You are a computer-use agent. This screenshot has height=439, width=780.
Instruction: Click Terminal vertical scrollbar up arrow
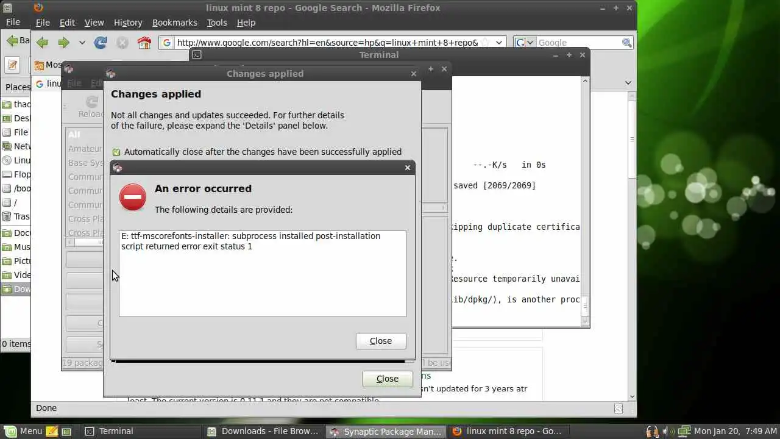(586, 81)
